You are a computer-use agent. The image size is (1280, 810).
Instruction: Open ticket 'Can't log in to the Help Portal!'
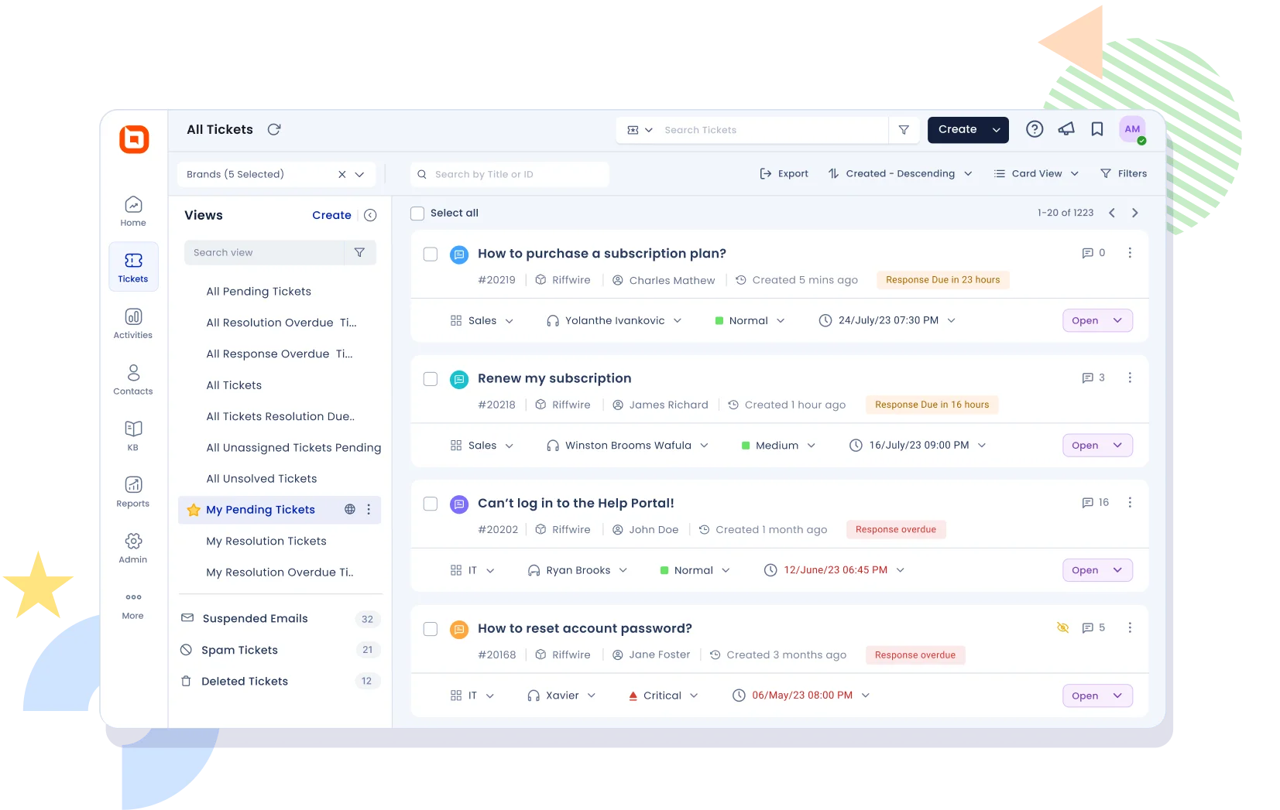tap(576, 503)
